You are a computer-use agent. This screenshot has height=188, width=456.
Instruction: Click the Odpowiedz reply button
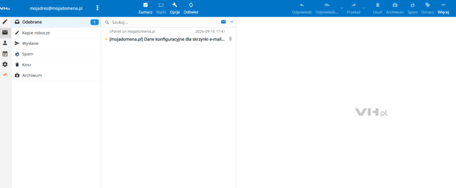[302, 8]
